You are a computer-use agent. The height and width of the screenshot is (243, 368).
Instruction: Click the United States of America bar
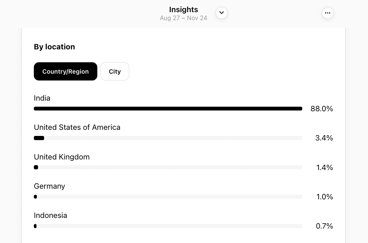coord(168,138)
